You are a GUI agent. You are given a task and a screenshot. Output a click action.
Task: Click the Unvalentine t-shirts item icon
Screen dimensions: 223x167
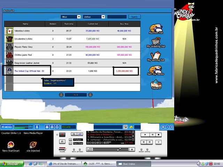pos(9,39)
